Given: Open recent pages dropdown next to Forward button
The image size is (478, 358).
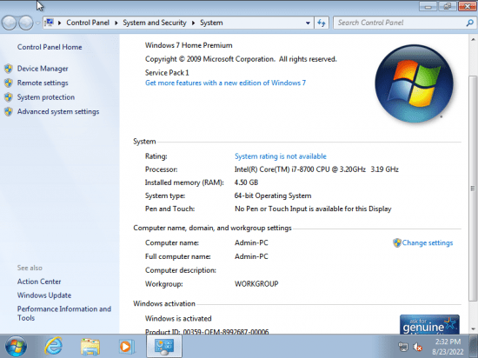Looking at the screenshot, I should [x=37, y=23].
